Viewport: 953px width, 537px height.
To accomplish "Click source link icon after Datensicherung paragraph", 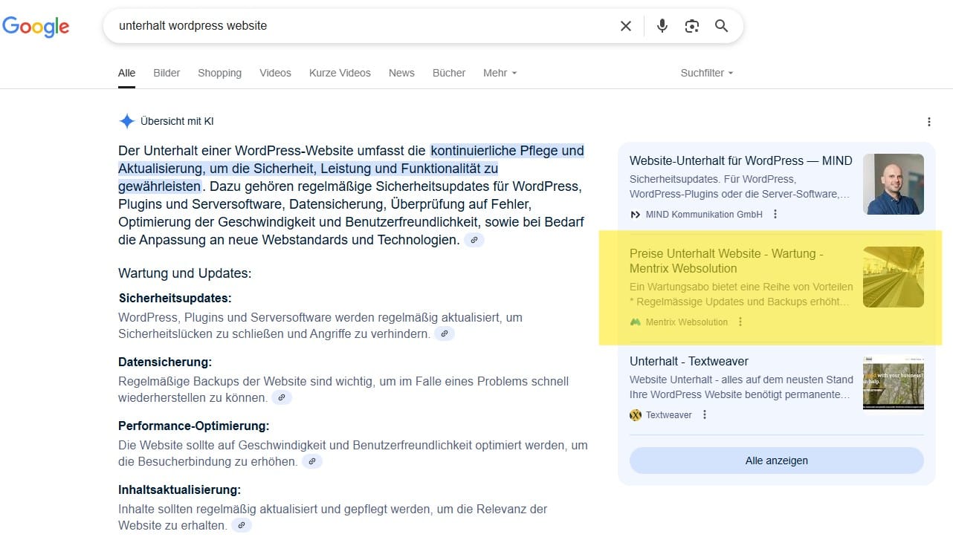I will click(281, 398).
